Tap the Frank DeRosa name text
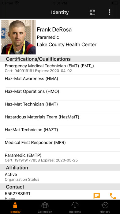Image resolution: width=120 pixels, height=214 pixels. 54,30
